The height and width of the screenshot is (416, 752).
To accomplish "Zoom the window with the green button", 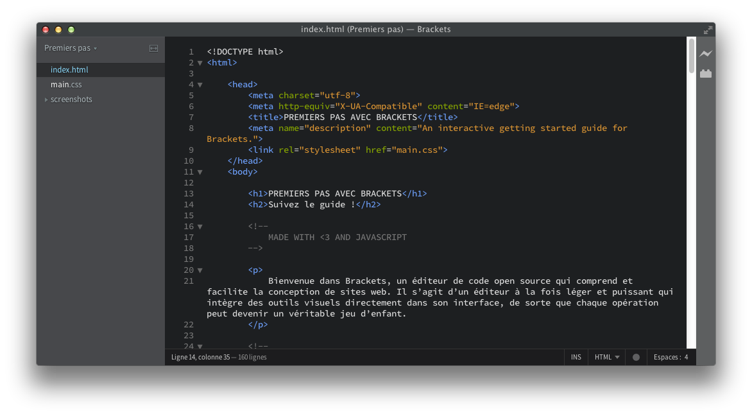I will click(x=71, y=30).
